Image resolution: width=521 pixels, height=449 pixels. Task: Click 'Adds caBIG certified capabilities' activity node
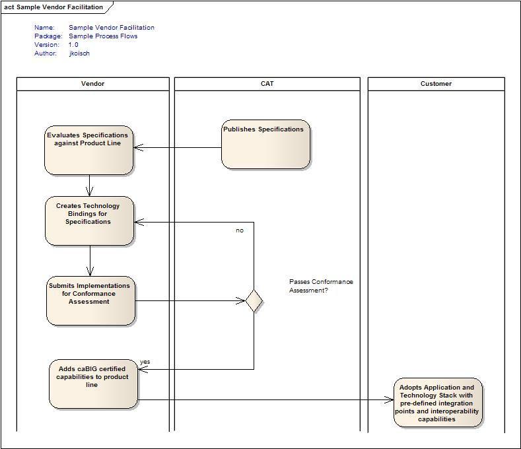coord(93,384)
